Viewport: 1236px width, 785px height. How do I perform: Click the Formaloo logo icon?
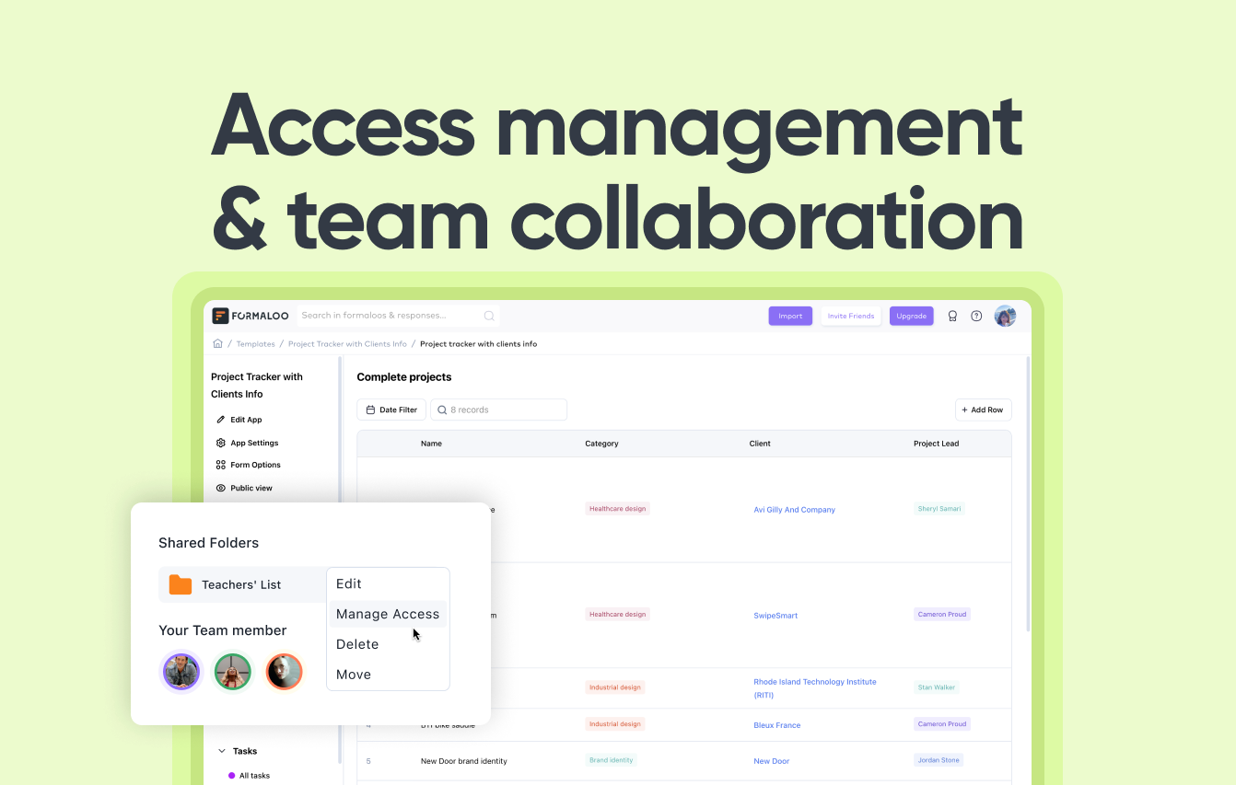point(220,316)
